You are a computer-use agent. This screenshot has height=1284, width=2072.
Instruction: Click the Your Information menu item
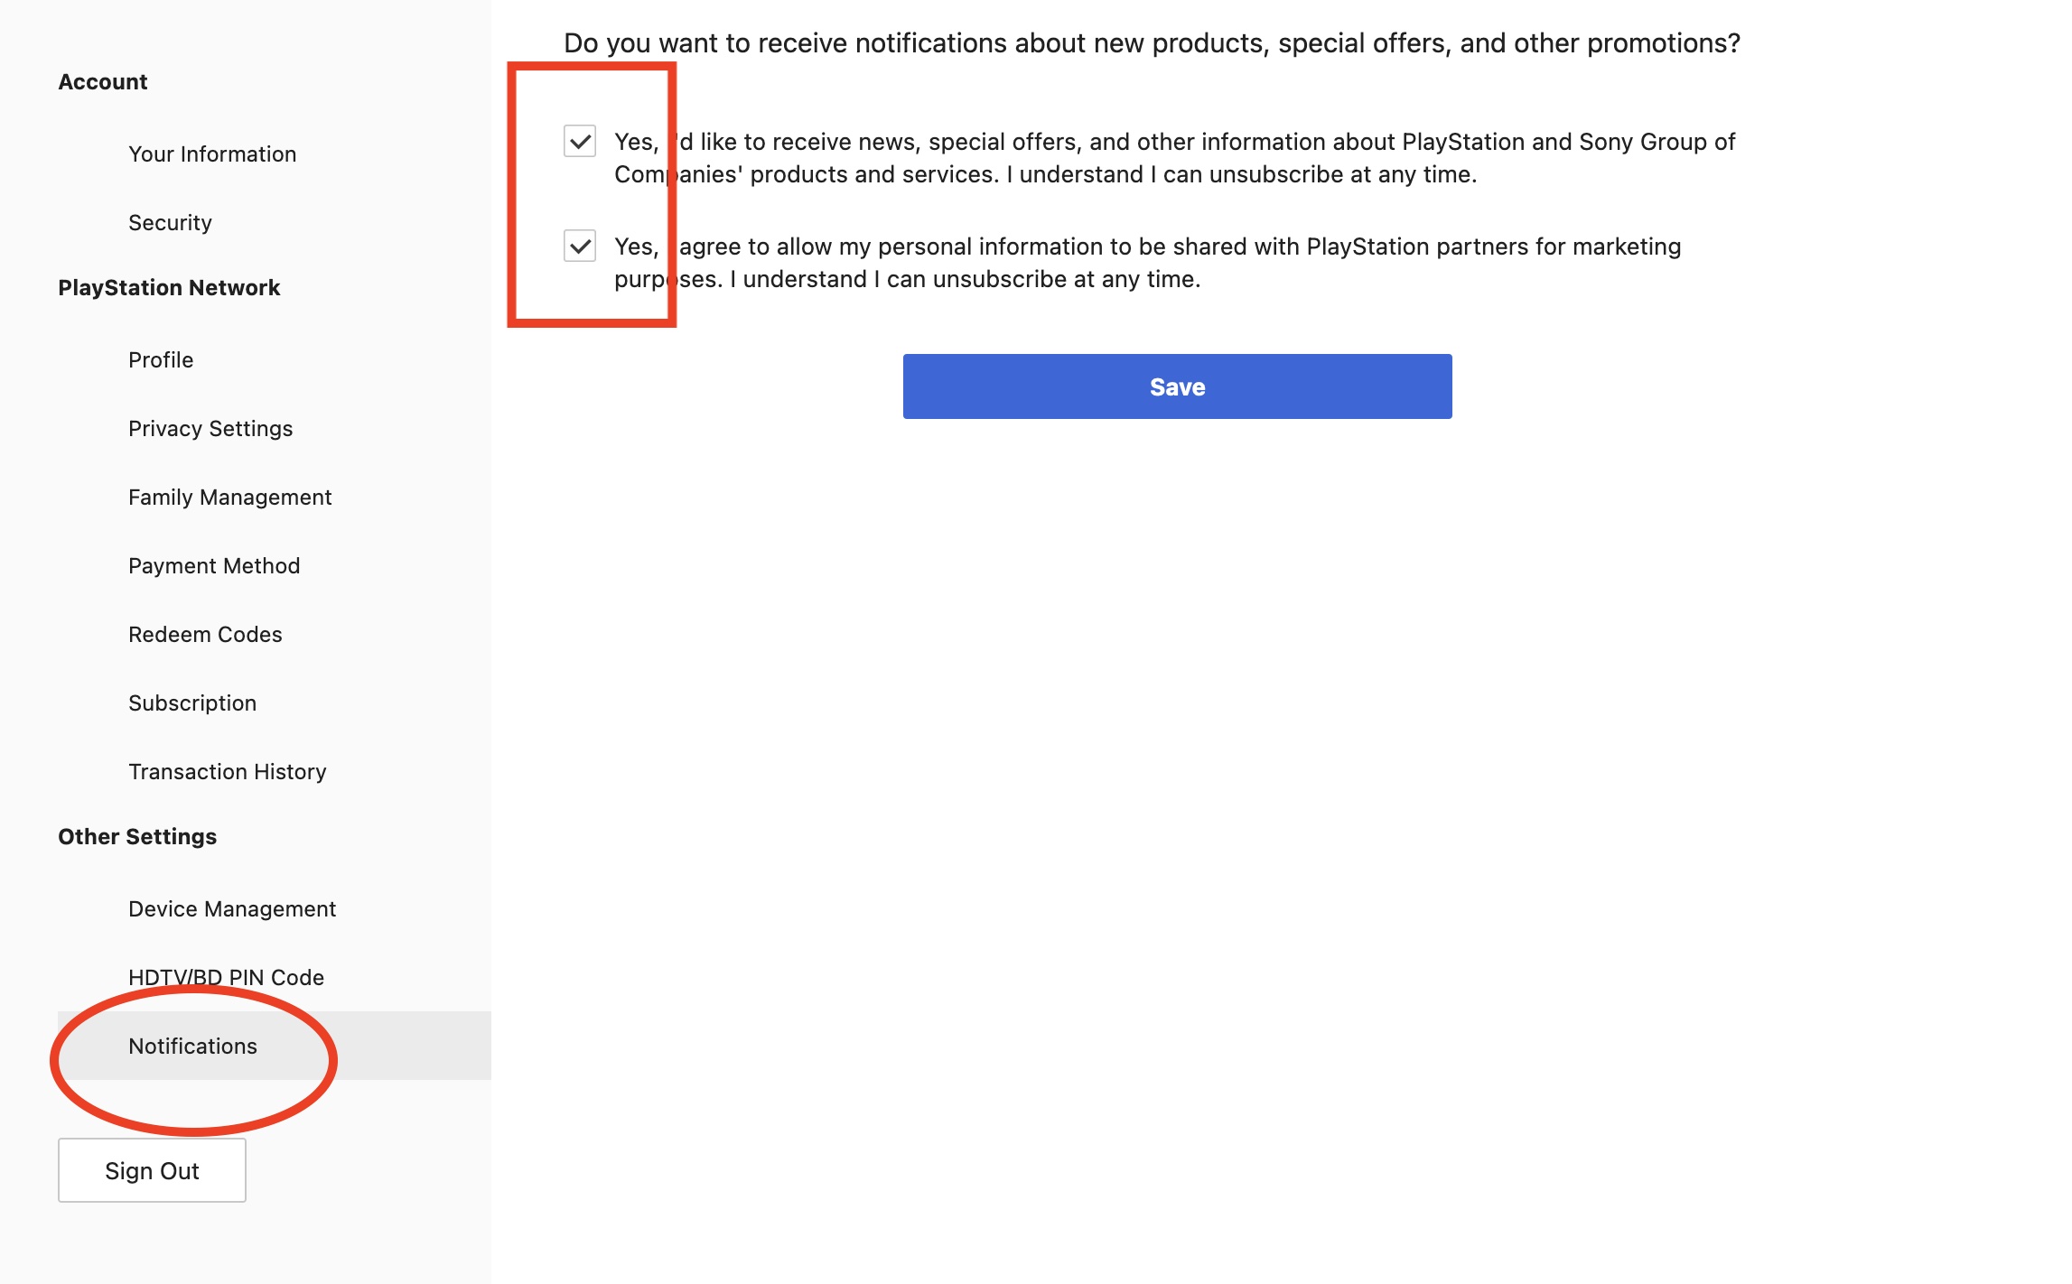point(211,154)
